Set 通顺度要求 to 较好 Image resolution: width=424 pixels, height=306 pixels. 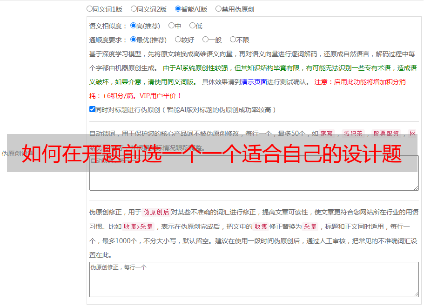(178, 40)
